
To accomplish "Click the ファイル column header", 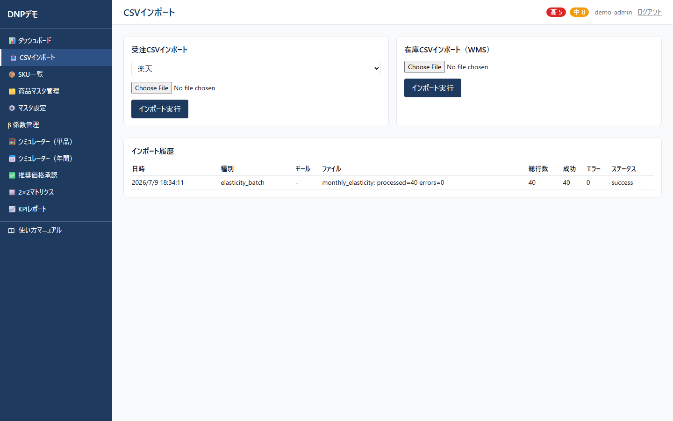I will click(332, 169).
